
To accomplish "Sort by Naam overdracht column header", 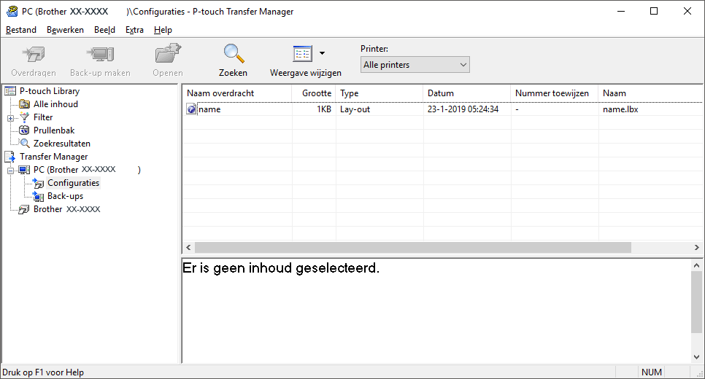I will coord(236,93).
